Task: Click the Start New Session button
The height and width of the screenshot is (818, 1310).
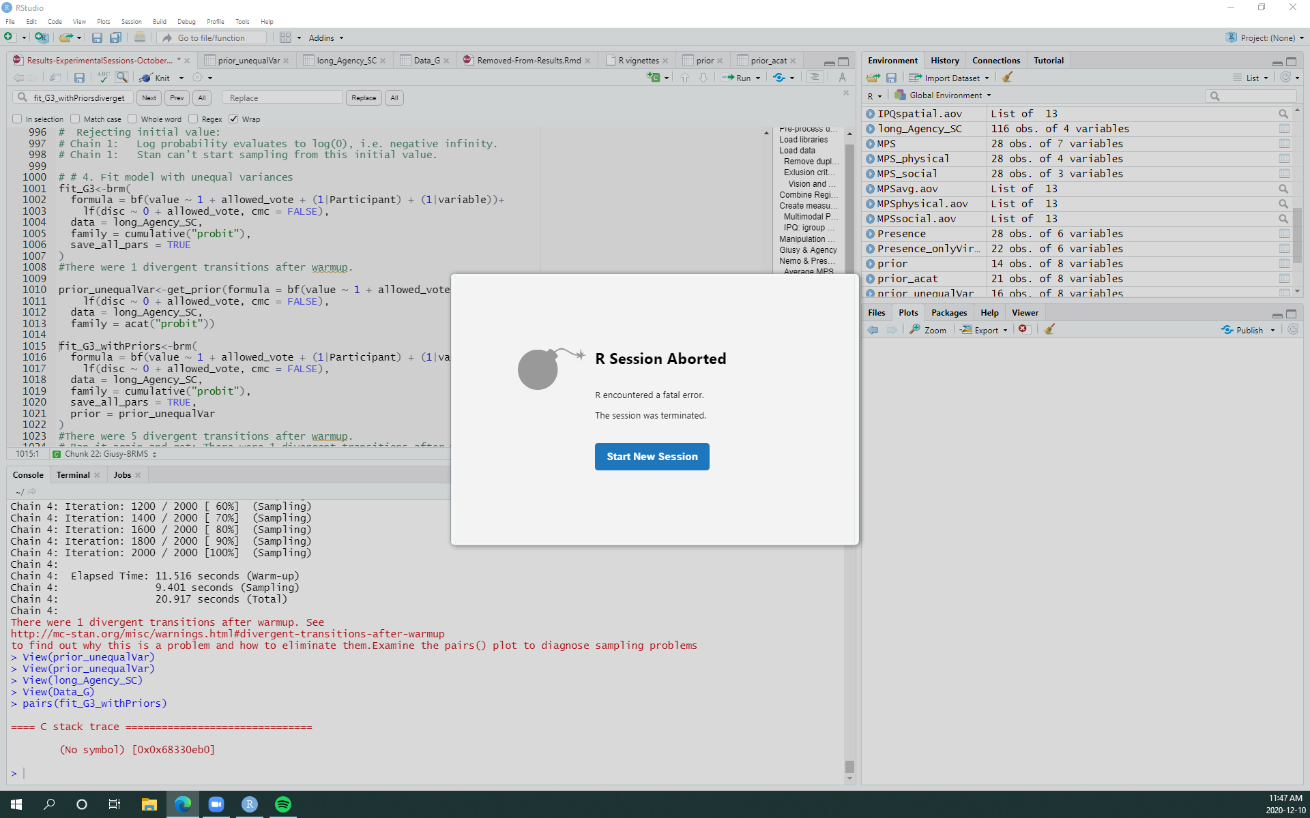Action: point(652,457)
